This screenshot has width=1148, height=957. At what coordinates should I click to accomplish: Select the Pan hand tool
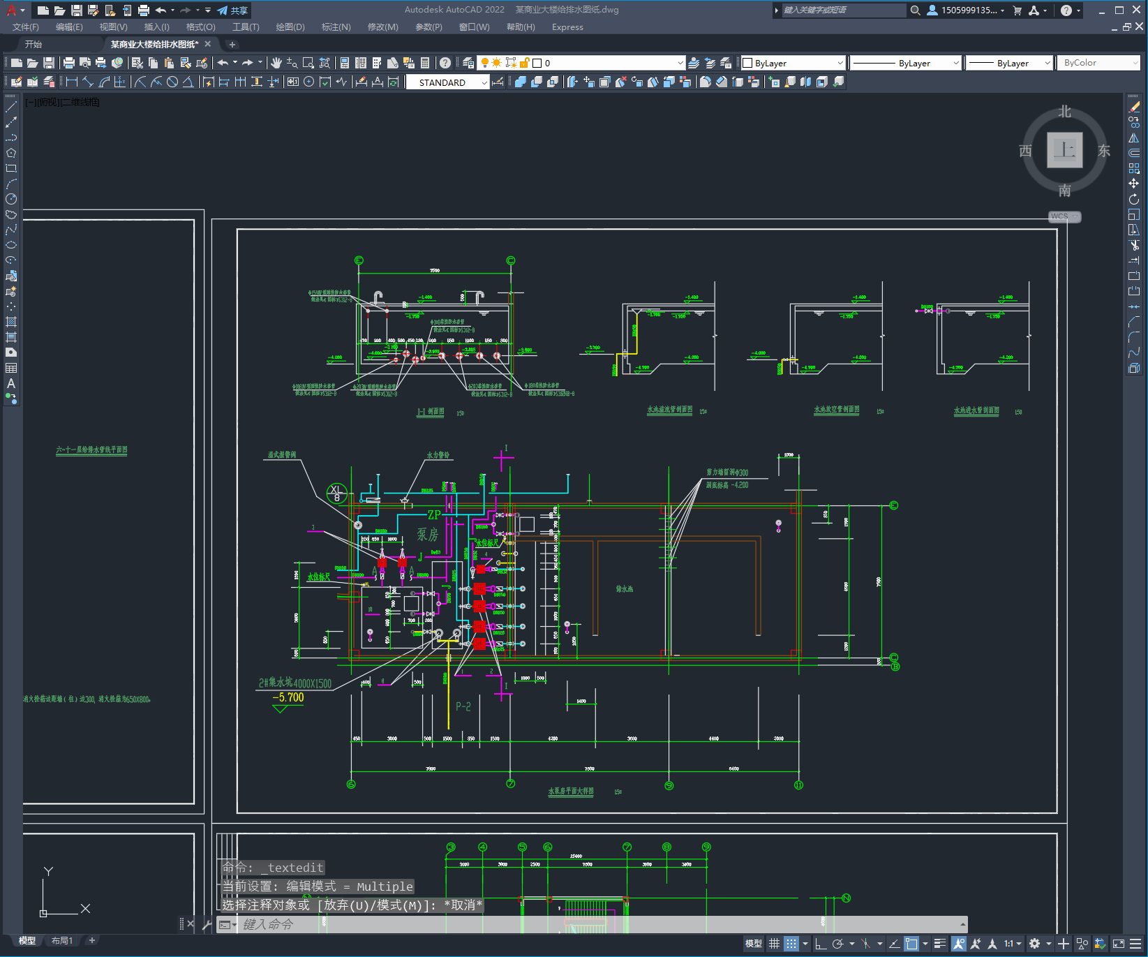coord(276,63)
